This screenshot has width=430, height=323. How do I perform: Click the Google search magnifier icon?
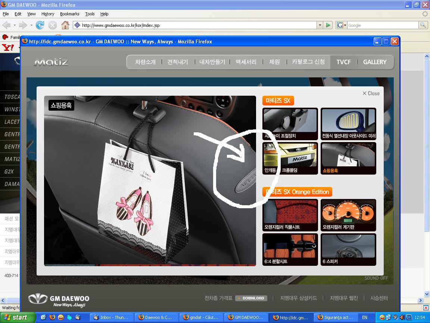tap(423, 25)
